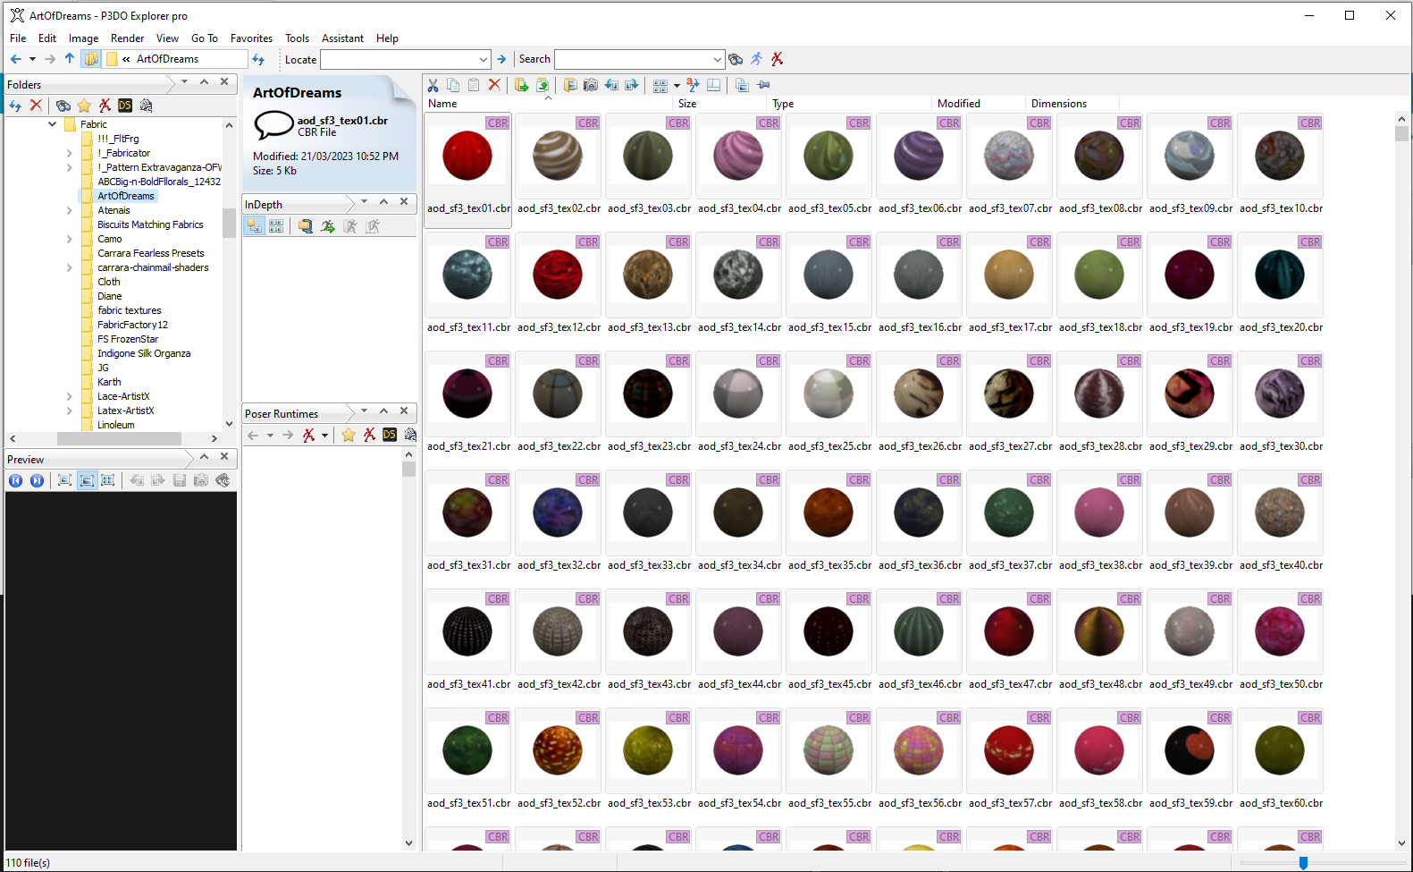Click the next frame icon in Preview panel

(x=37, y=480)
